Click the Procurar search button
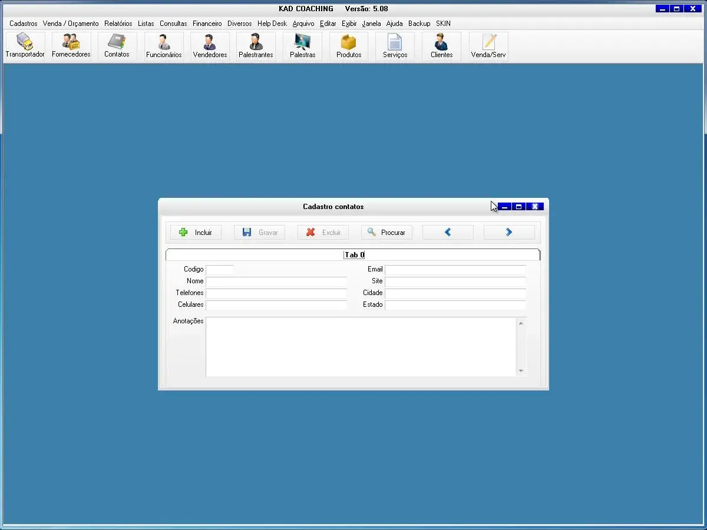707x530 pixels. pos(386,233)
